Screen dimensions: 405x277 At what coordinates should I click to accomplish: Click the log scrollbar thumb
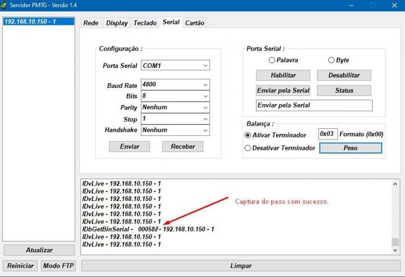point(395,242)
